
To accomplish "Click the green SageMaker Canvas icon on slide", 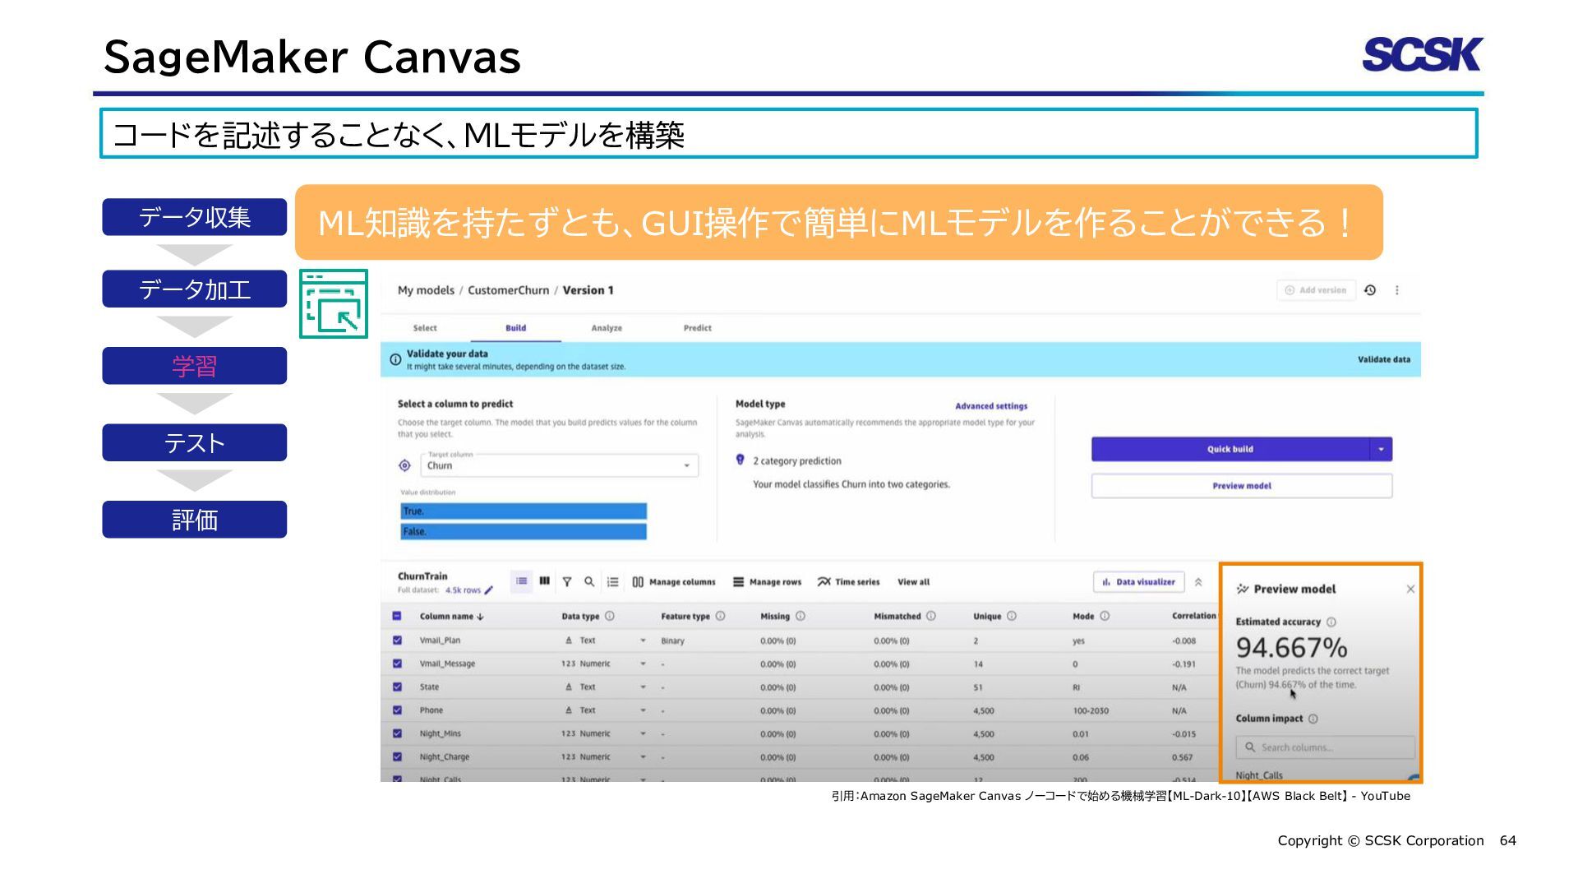I will [x=334, y=303].
